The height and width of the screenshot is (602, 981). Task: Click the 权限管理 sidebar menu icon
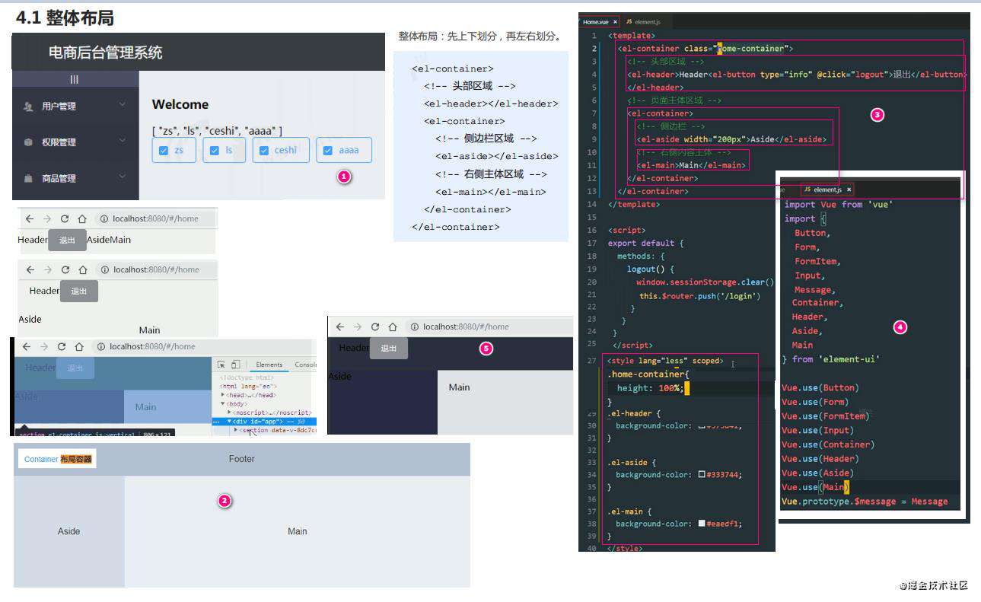coord(28,142)
